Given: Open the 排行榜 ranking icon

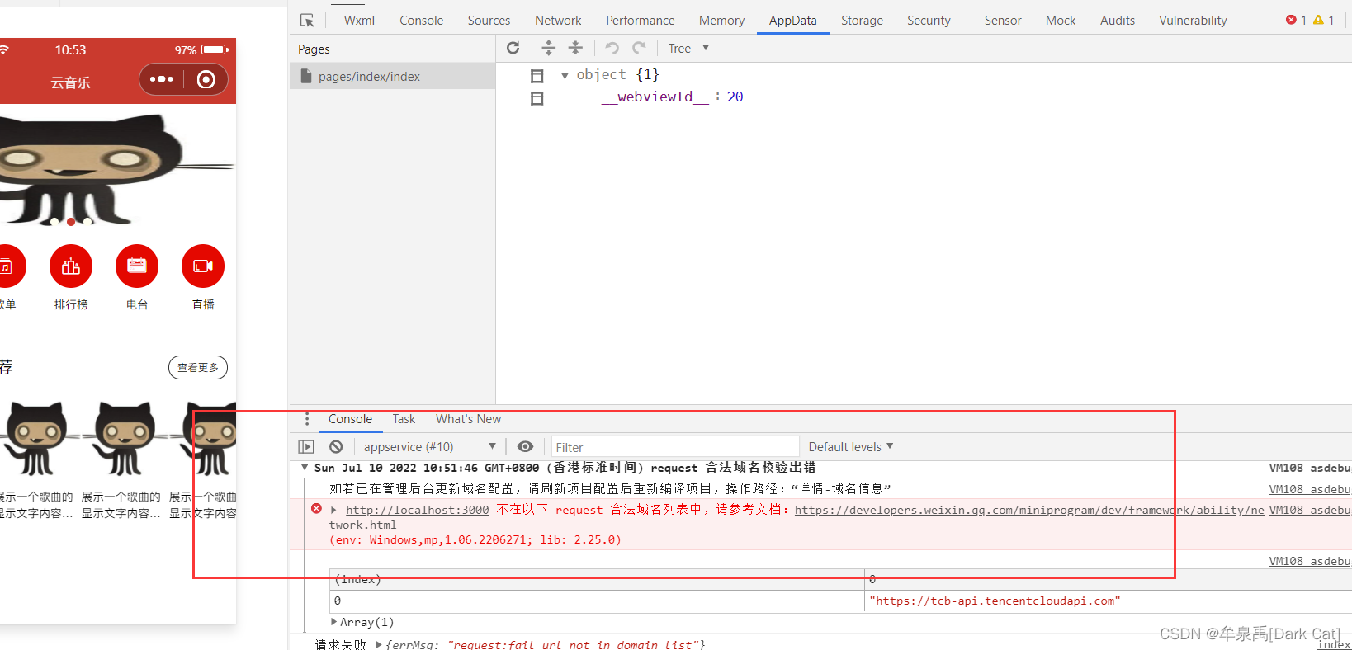Looking at the screenshot, I should click(x=71, y=266).
